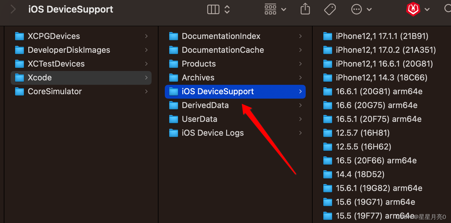Select the column view icon
The image size is (451, 223).
tap(213, 9)
